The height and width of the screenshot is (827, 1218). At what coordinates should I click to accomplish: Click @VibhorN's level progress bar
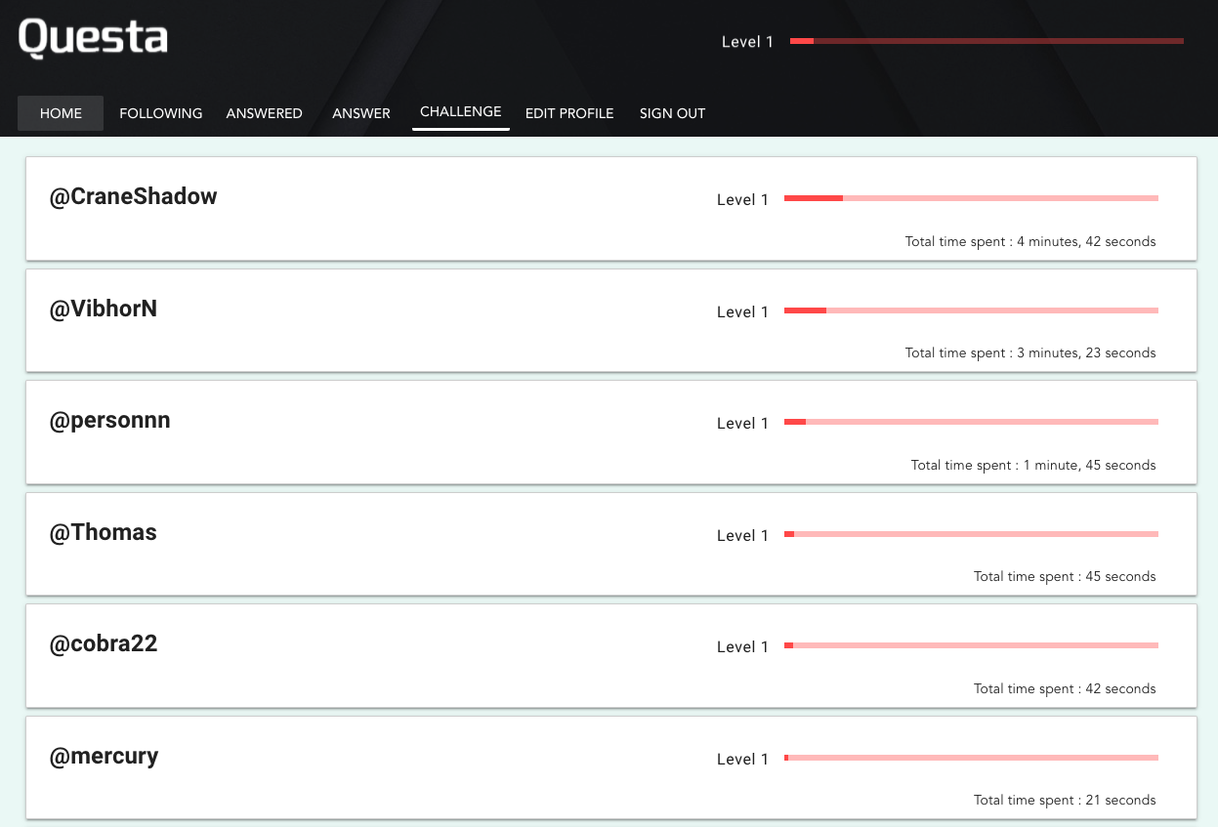971,310
